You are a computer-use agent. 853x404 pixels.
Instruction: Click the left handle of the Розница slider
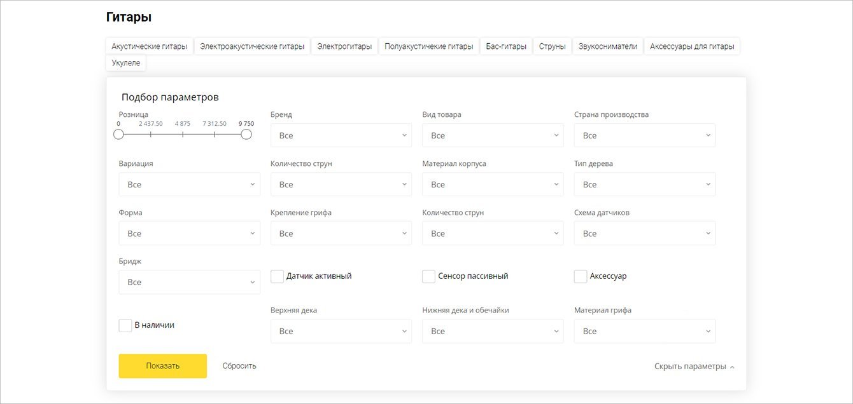tap(118, 135)
